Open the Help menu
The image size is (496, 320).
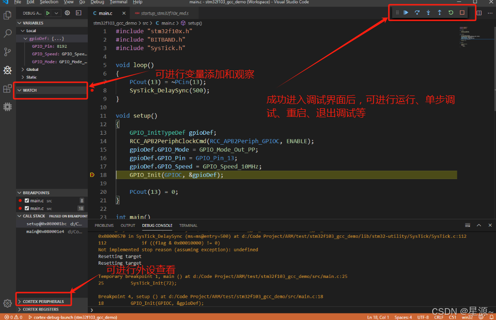(x=137, y=2)
